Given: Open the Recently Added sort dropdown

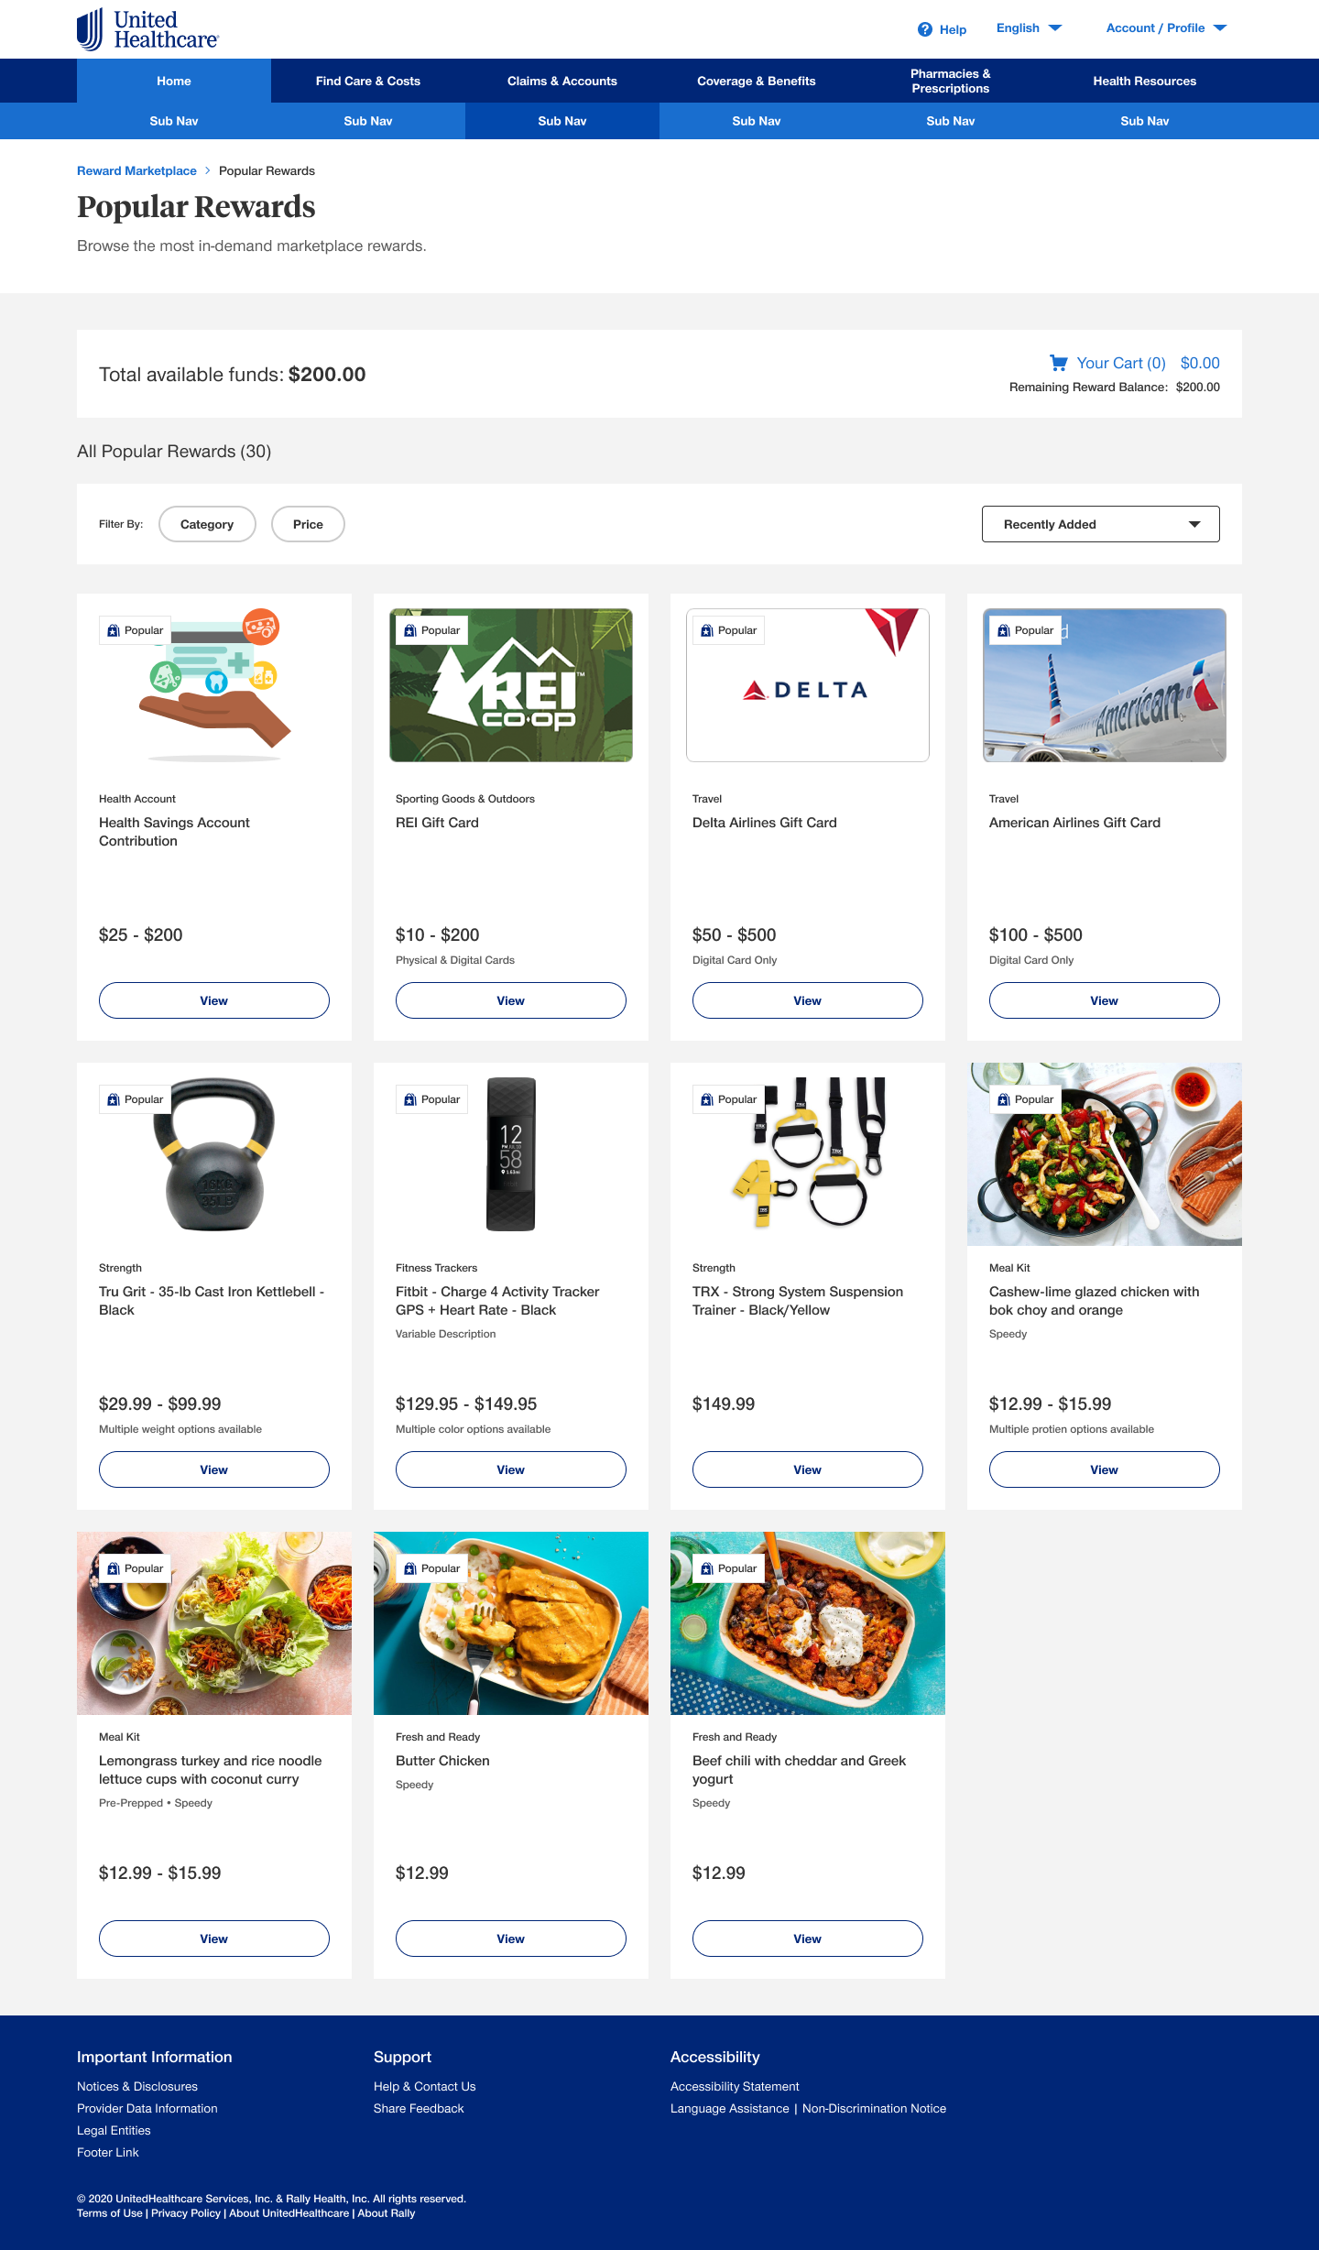Looking at the screenshot, I should [1101, 524].
